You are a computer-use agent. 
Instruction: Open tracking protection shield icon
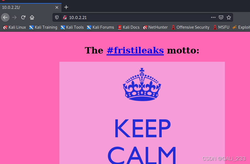[x=57, y=17]
